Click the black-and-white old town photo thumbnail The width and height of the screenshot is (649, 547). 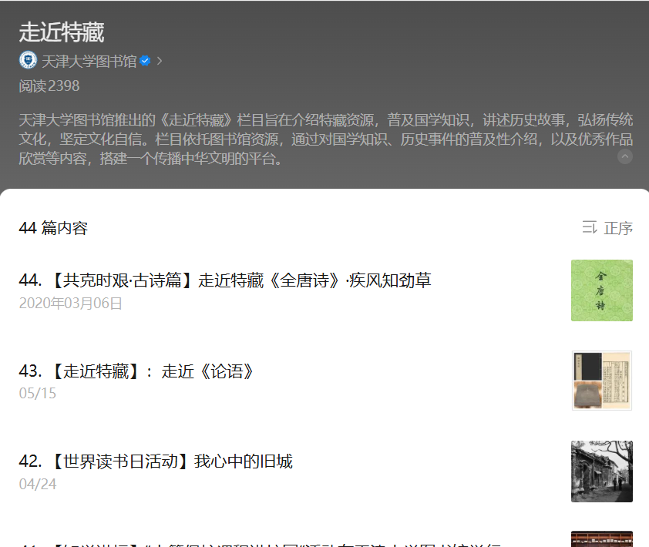(x=602, y=471)
